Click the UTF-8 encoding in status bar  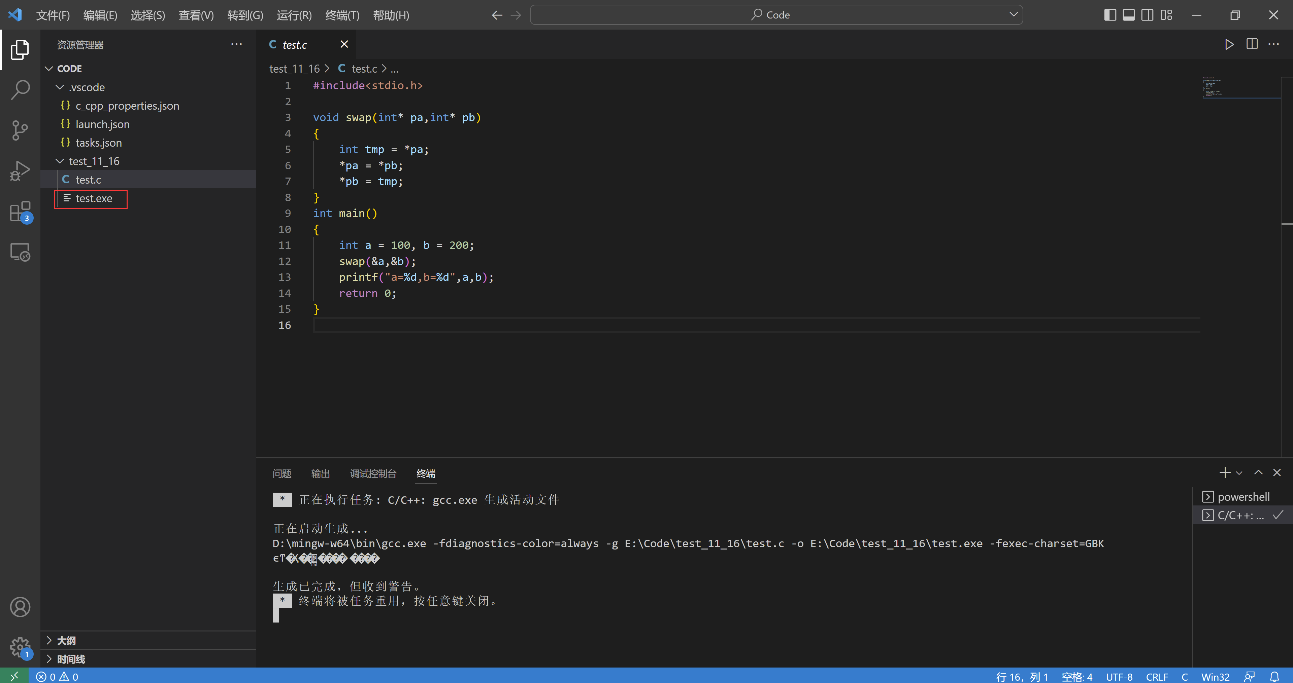[1119, 677]
